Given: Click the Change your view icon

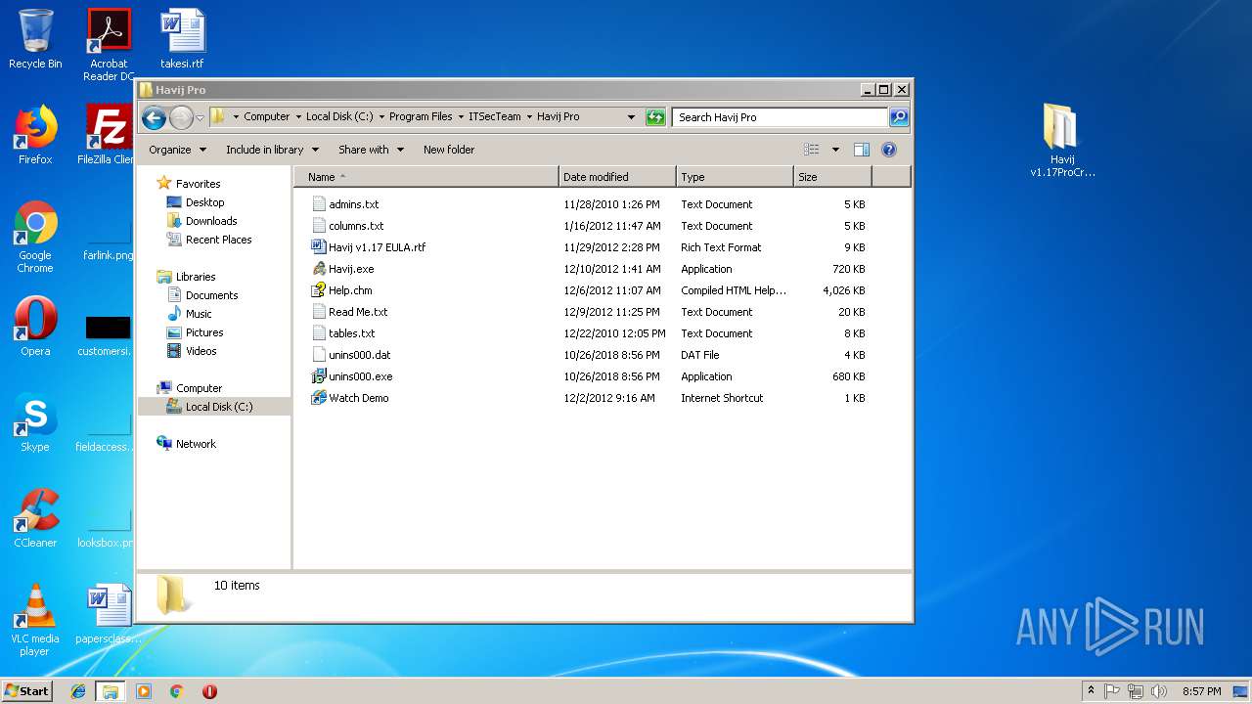Looking at the screenshot, I should (x=812, y=150).
